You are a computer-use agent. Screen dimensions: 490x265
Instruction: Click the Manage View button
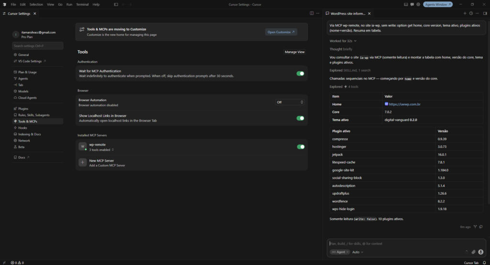[x=294, y=52]
